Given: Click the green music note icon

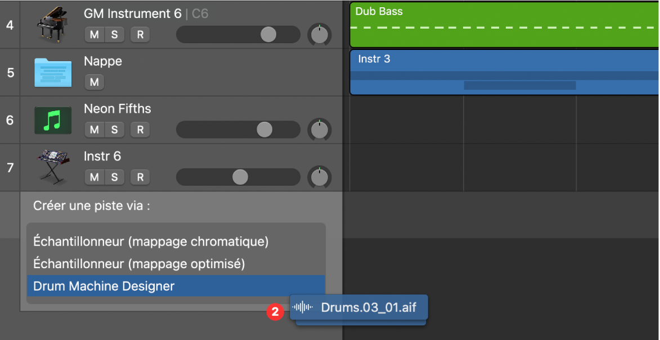Looking at the screenshot, I should click(53, 120).
